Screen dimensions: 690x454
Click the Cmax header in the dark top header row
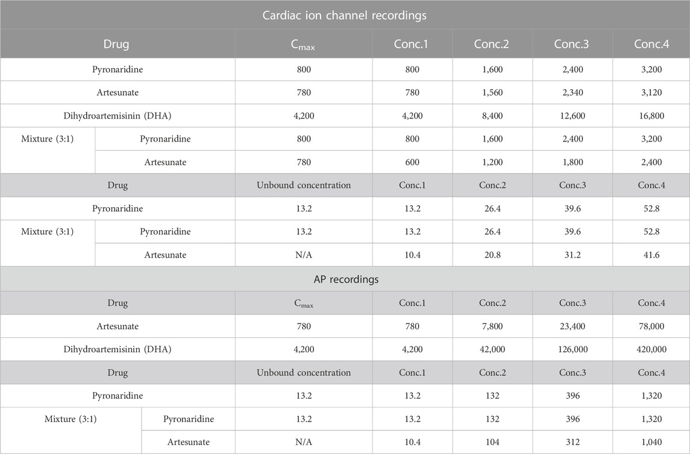click(x=303, y=45)
